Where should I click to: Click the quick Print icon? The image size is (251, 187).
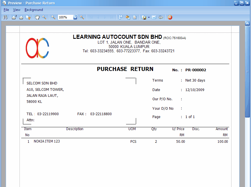coord(21,17)
